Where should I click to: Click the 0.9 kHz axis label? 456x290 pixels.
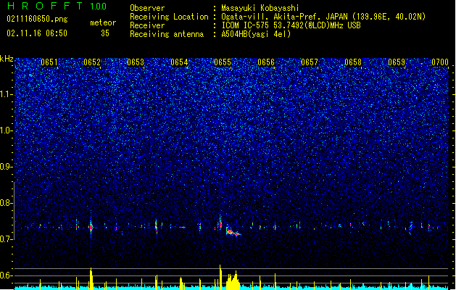7,167
